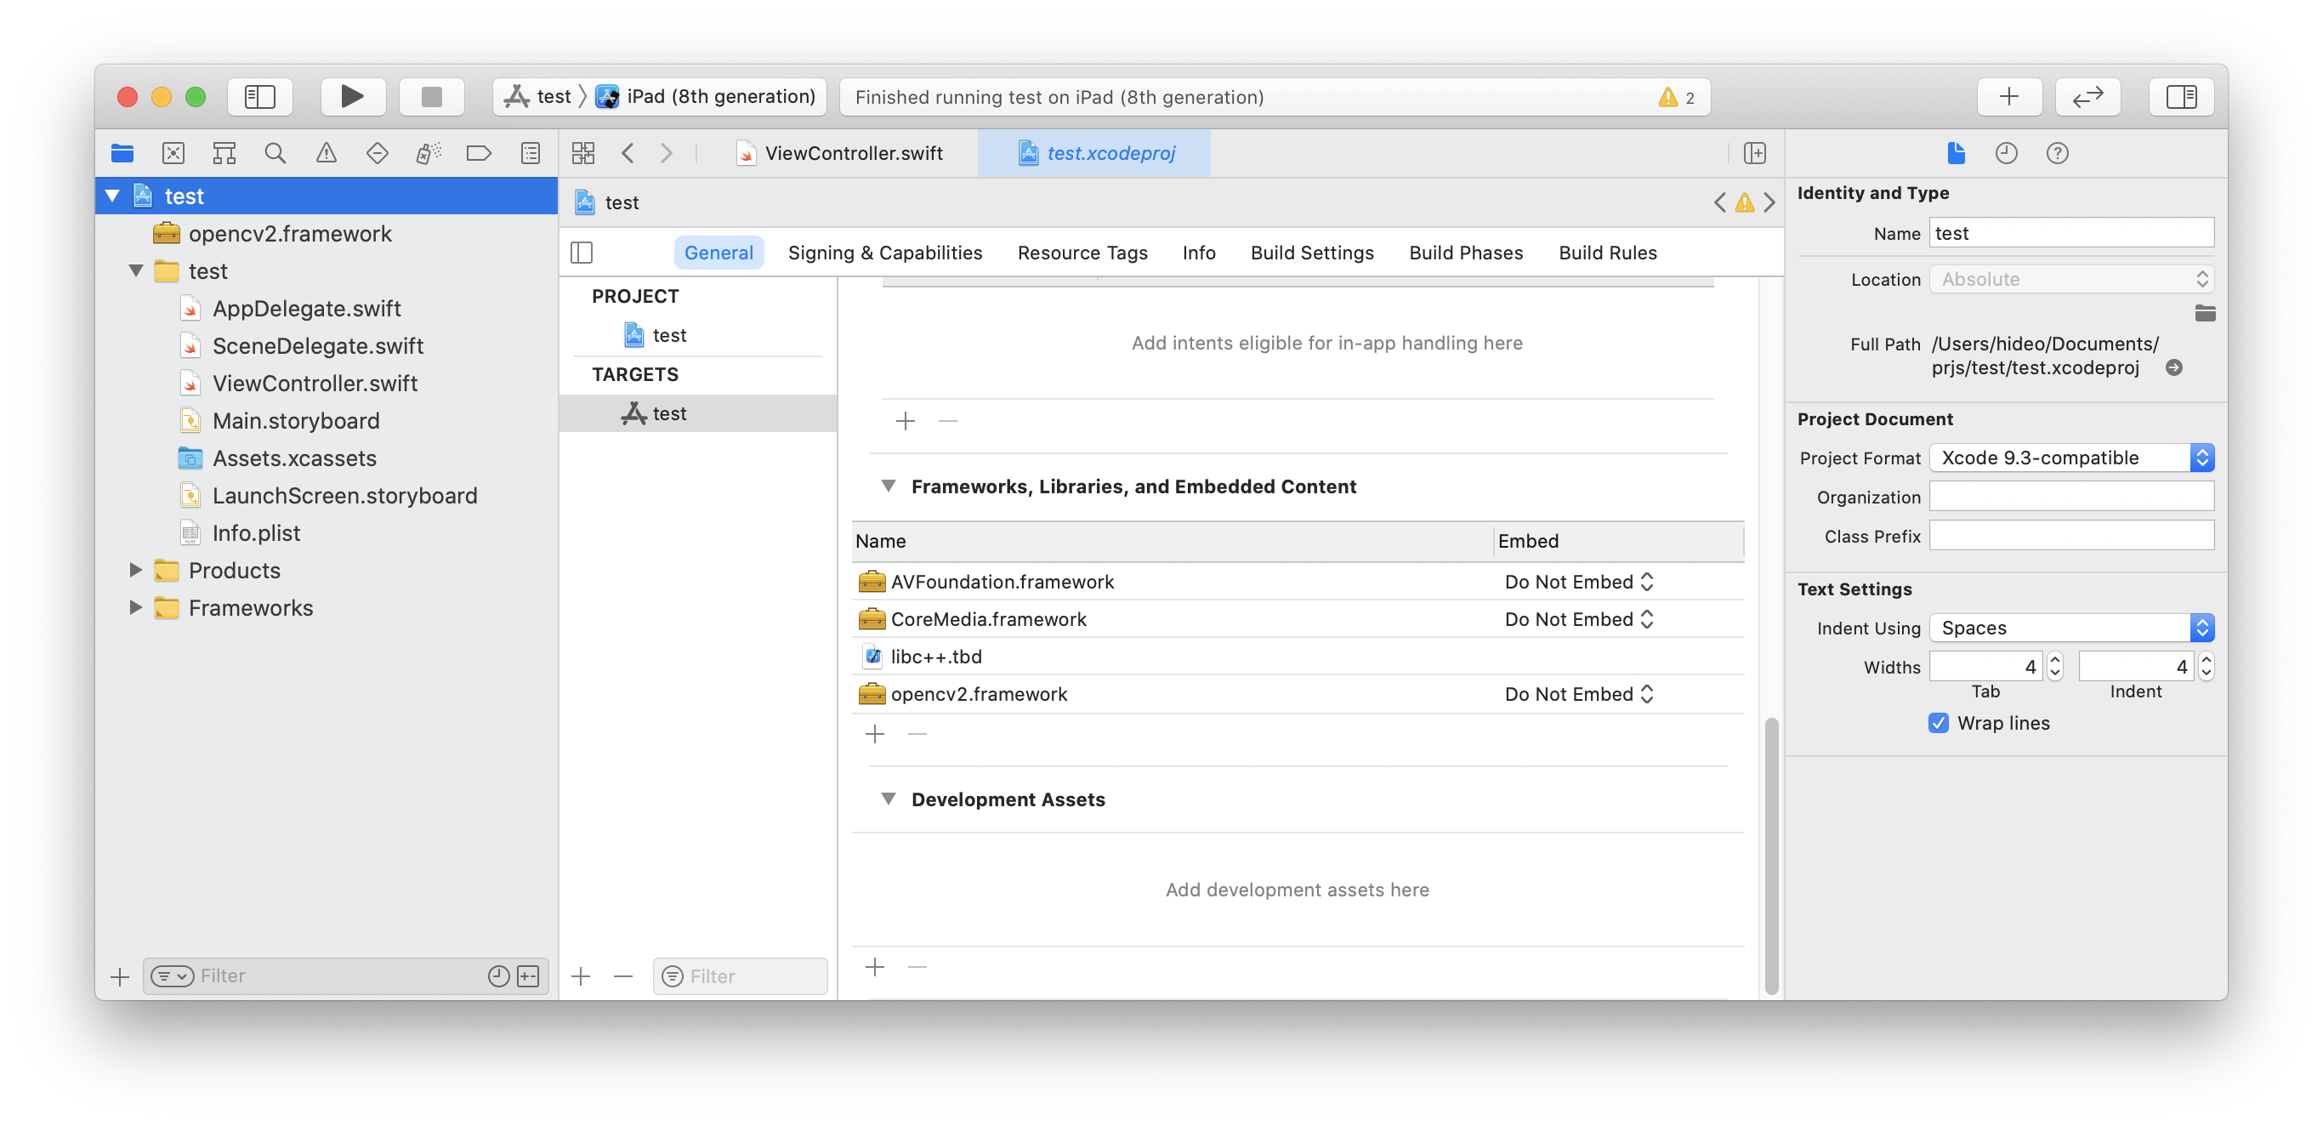This screenshot has height=1126, width=2323.
Task: Switch to the Build Settings tab
Action: pyautogui.click(x=1311, y=253)
